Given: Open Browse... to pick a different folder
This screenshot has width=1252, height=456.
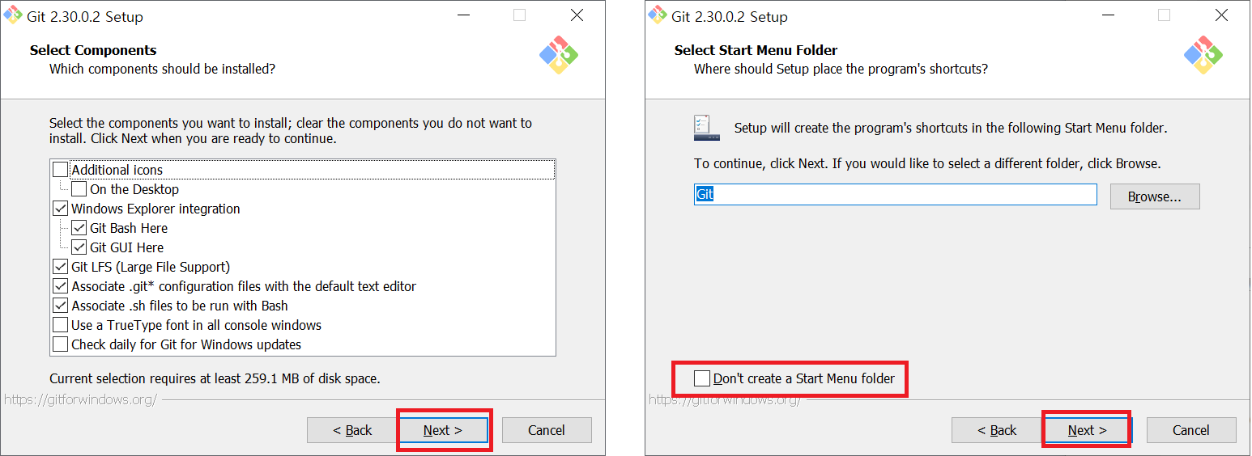Looking at the screenshot, I should tap(1154, 196).
